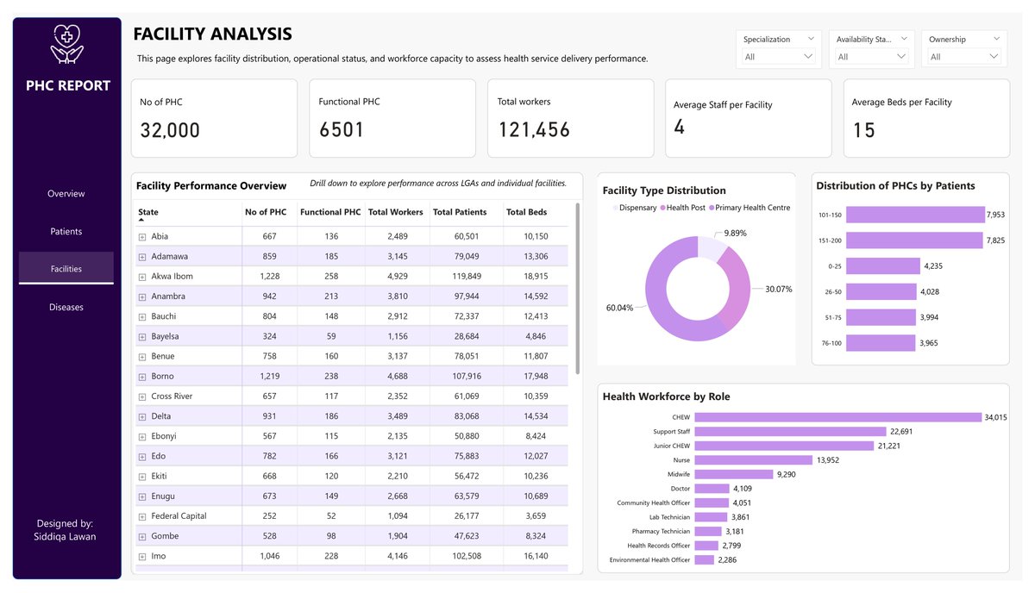The height and width of the screenshot is (593, 1035).
Task: Click the Specialization header chevron
Action: (x=811, y=39)
